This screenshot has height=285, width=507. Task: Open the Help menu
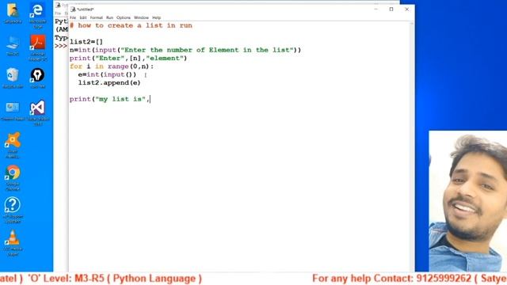pos(157,17)
